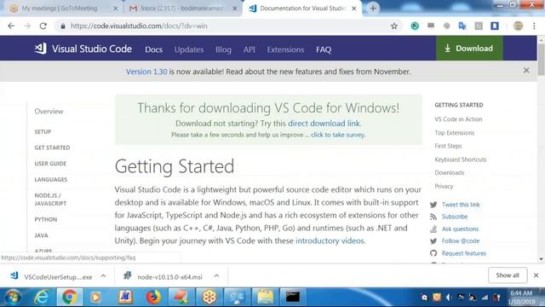545x307 pixels.
Task: Expand node-v10.15.0-x64.msi download options arrow
Action: click(x=216, y=276)
